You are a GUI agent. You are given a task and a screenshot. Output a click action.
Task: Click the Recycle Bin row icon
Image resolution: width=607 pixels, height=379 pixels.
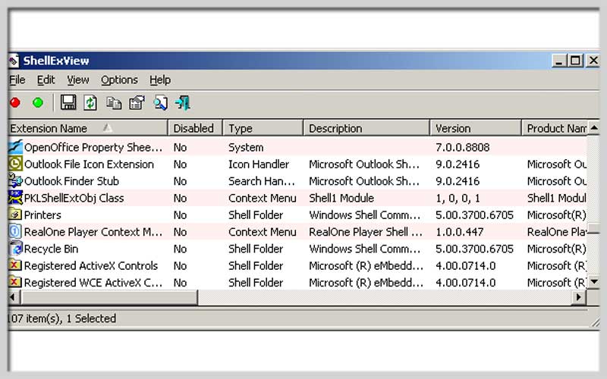pos(15,249)
